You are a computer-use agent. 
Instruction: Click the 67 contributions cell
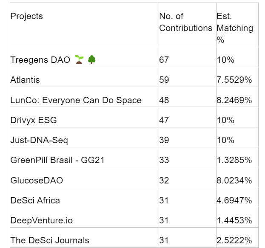(164, 60)
